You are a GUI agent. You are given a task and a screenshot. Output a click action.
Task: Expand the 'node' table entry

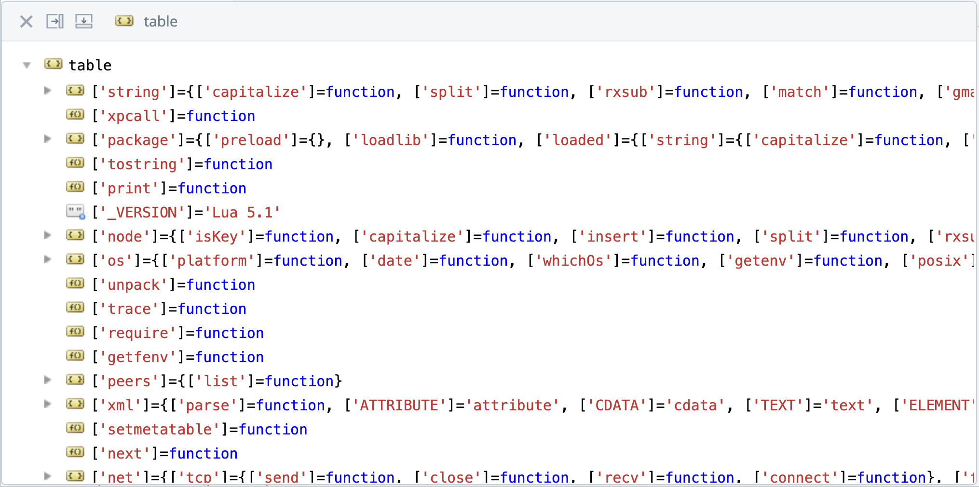point(48,235)
